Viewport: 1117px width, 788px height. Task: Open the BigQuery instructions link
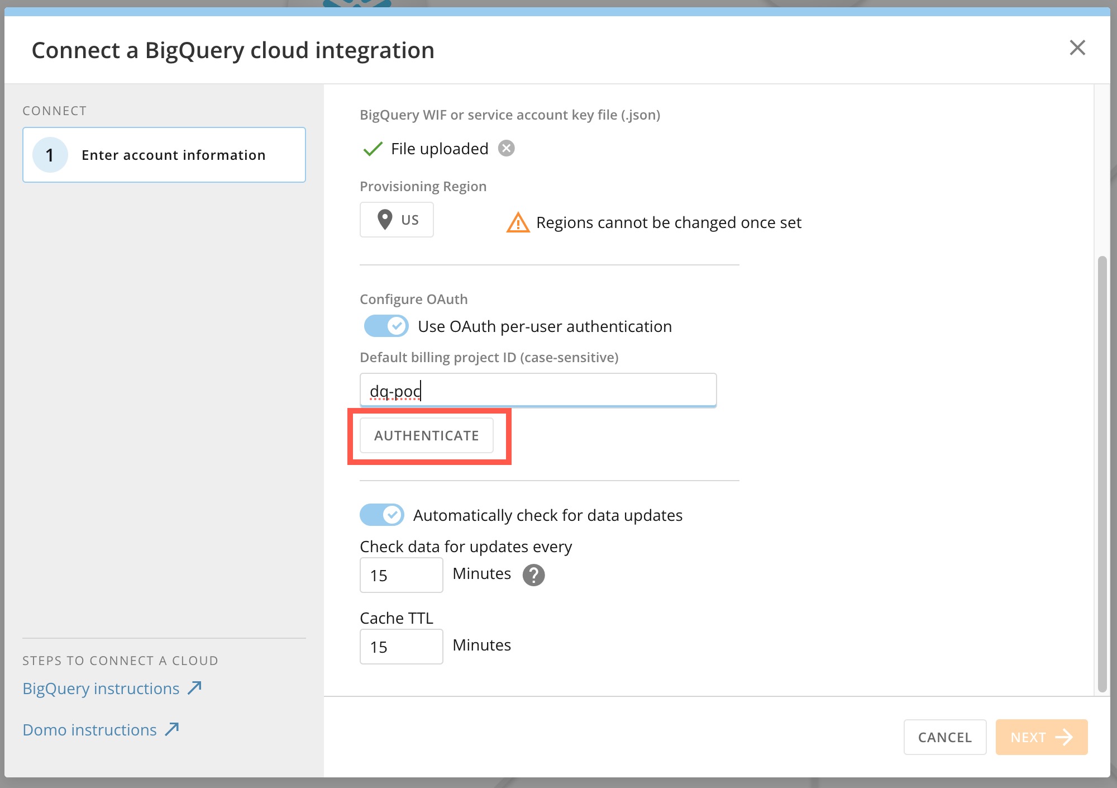[x=99, y=688]
